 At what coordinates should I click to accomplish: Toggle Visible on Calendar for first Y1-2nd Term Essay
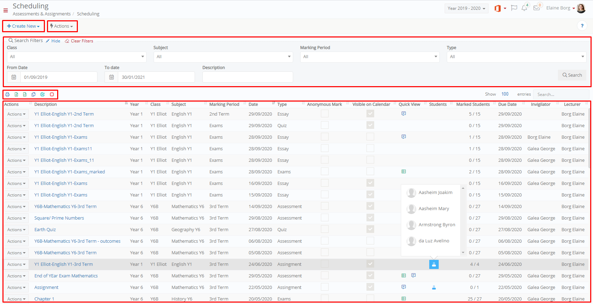pos(370,113)
